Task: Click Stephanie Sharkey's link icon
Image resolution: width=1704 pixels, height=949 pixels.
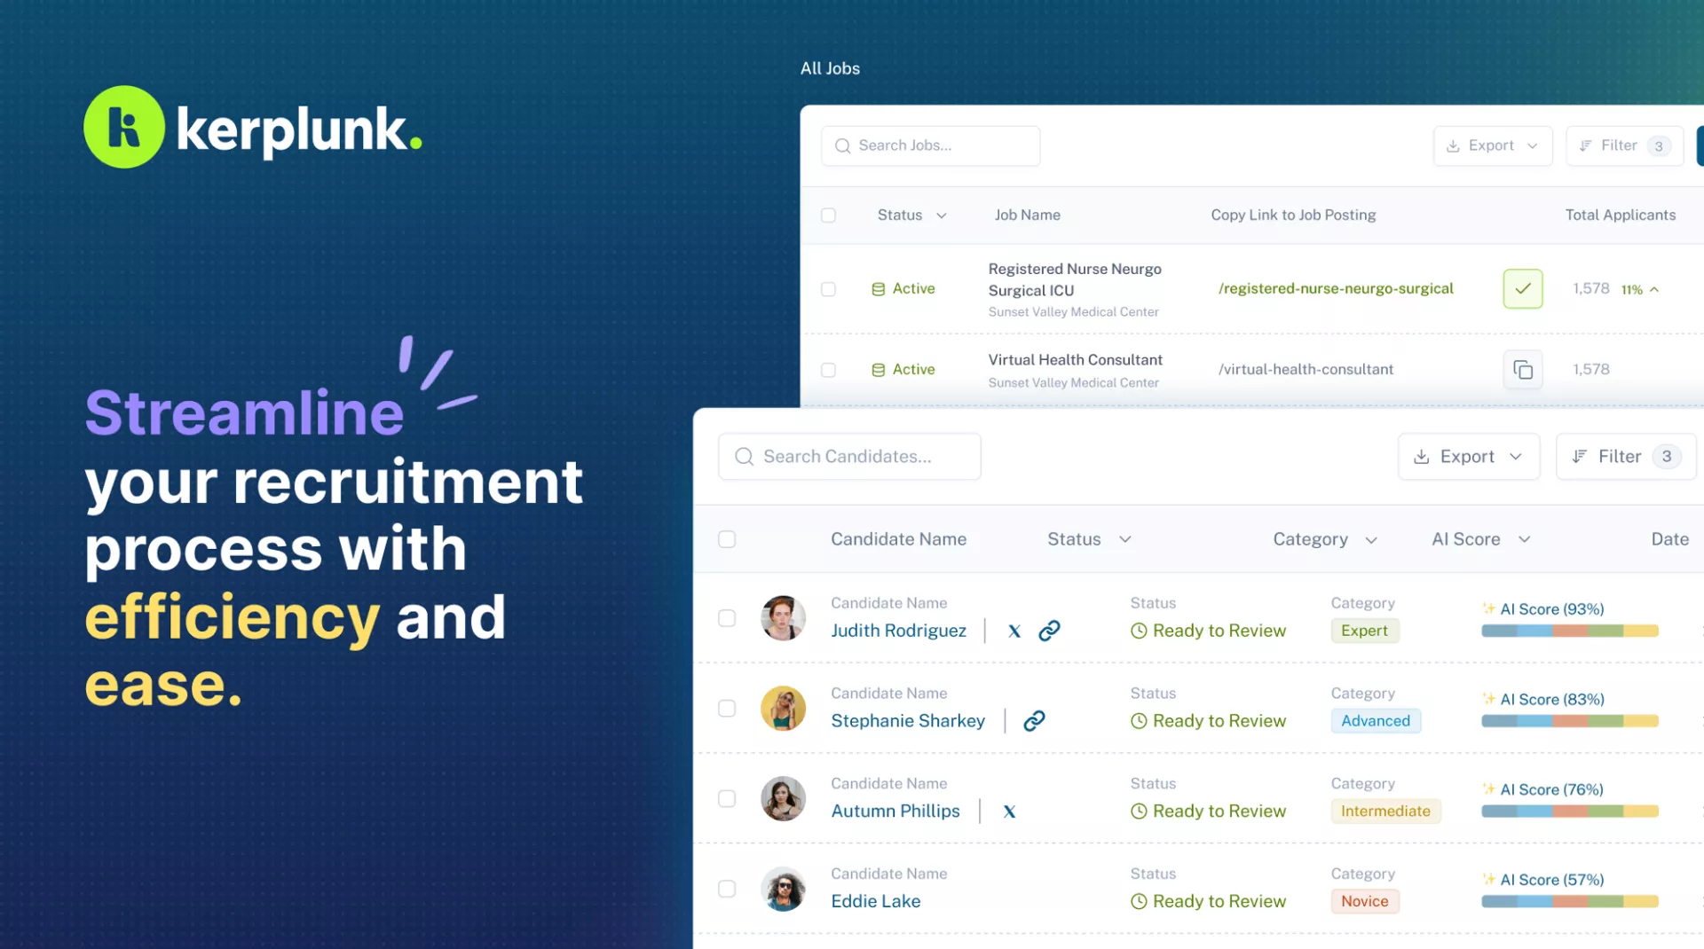Action: click(x=1034, y=721)
